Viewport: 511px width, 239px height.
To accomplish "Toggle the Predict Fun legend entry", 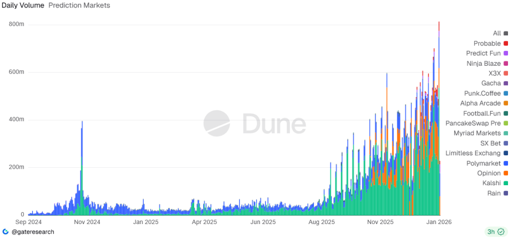I will coord(483,53).
